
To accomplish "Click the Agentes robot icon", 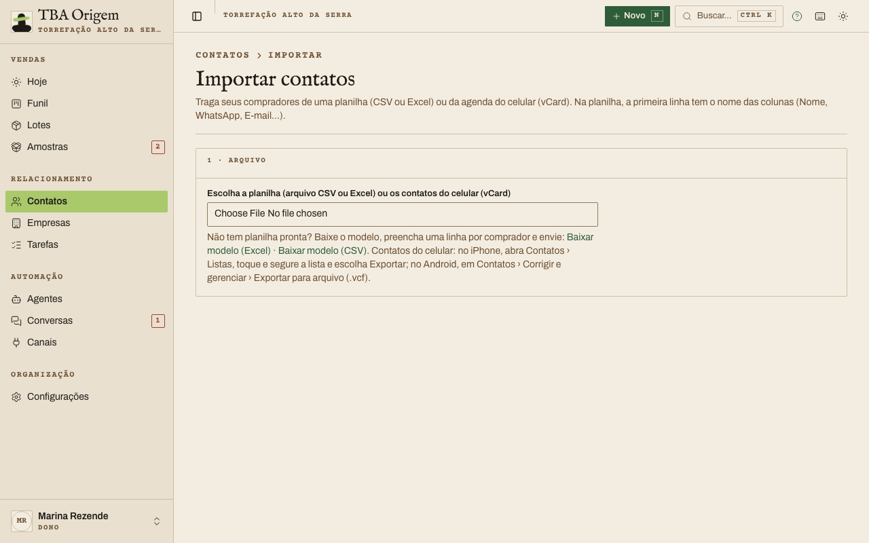I will 16,299.
